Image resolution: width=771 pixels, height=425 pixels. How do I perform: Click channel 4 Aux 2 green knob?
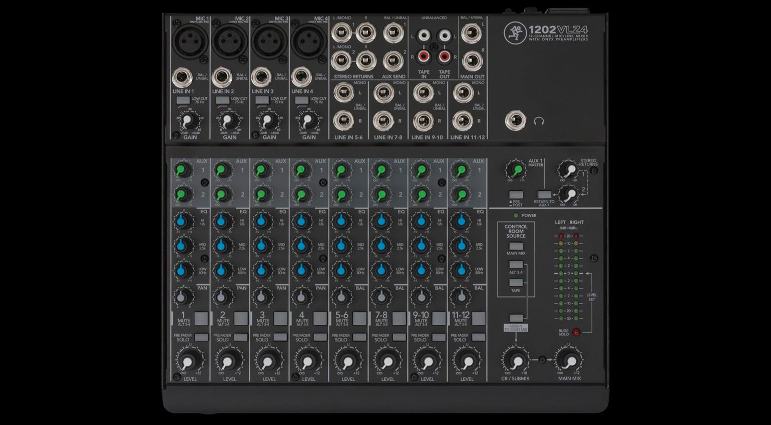302,194
